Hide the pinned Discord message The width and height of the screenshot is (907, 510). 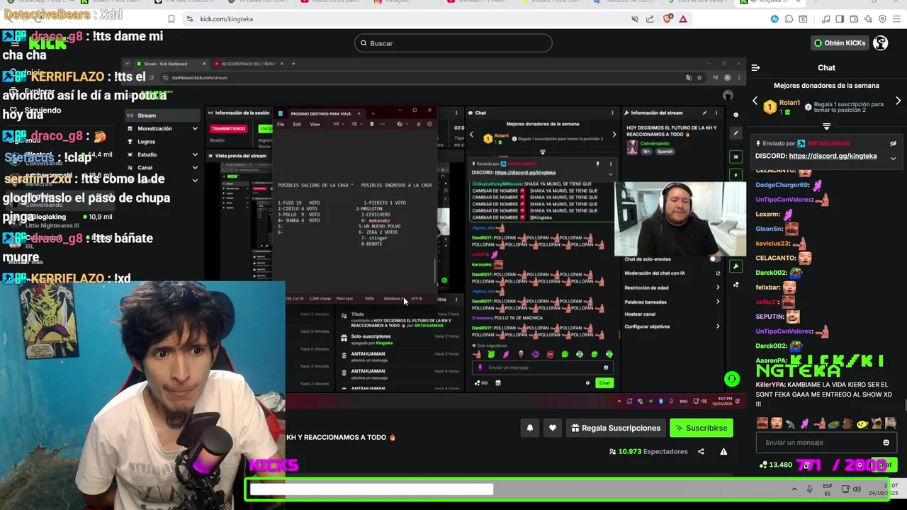click(893, 143)
